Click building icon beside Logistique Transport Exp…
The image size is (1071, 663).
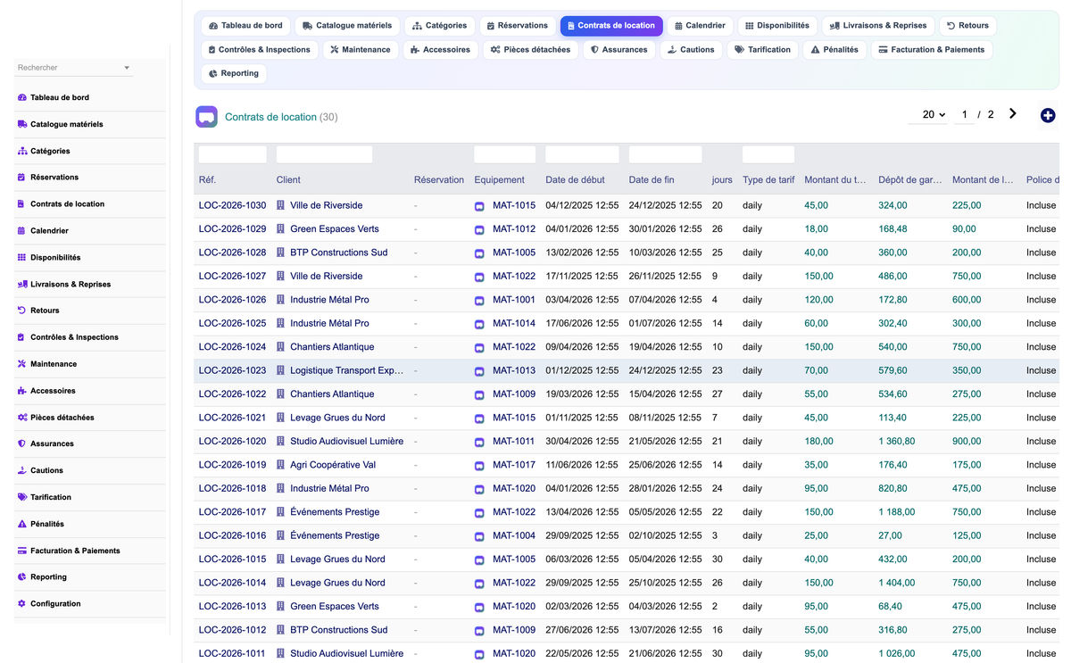tap(280, 370)
